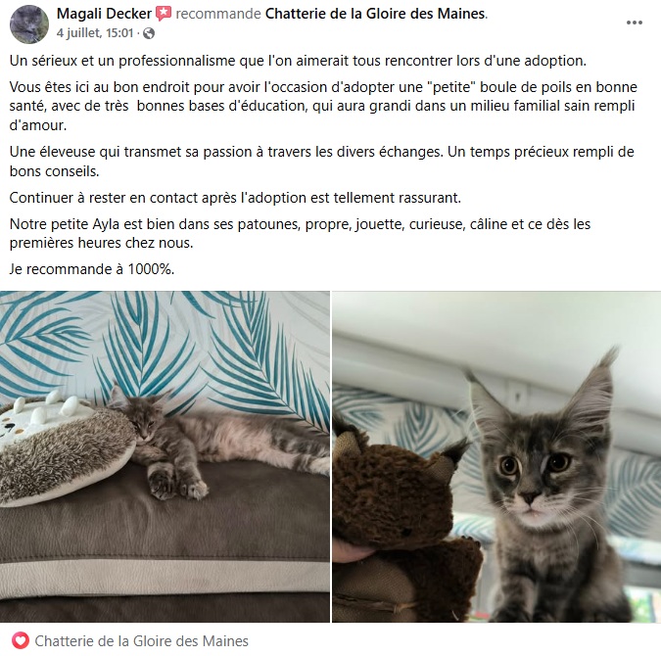
Task: Click the word recommande in post header
Action: click(x=218, y=14)
